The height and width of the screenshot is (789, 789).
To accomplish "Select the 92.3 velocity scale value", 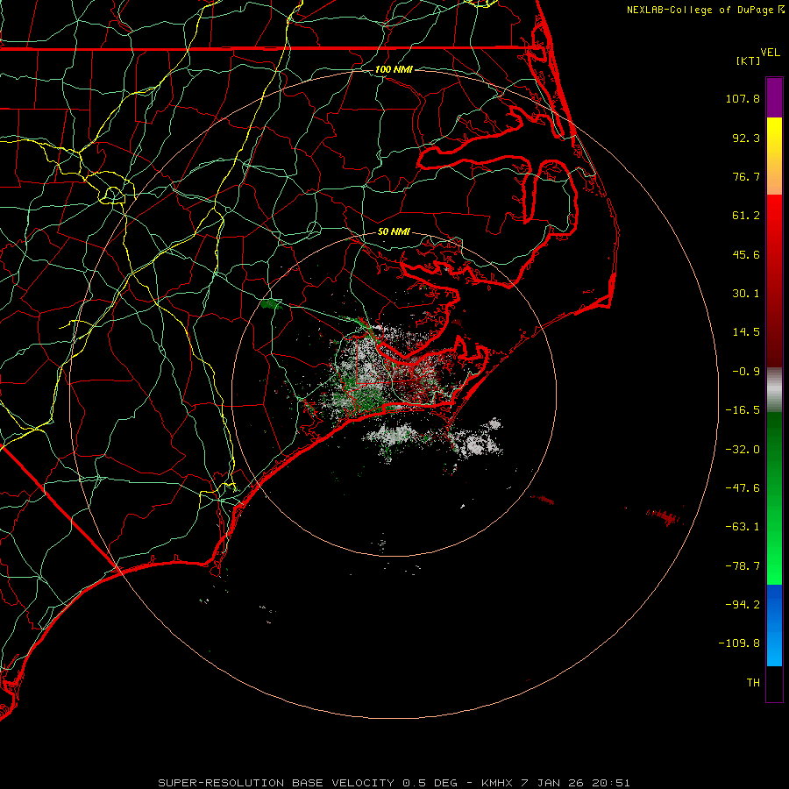I will (746, 138).
